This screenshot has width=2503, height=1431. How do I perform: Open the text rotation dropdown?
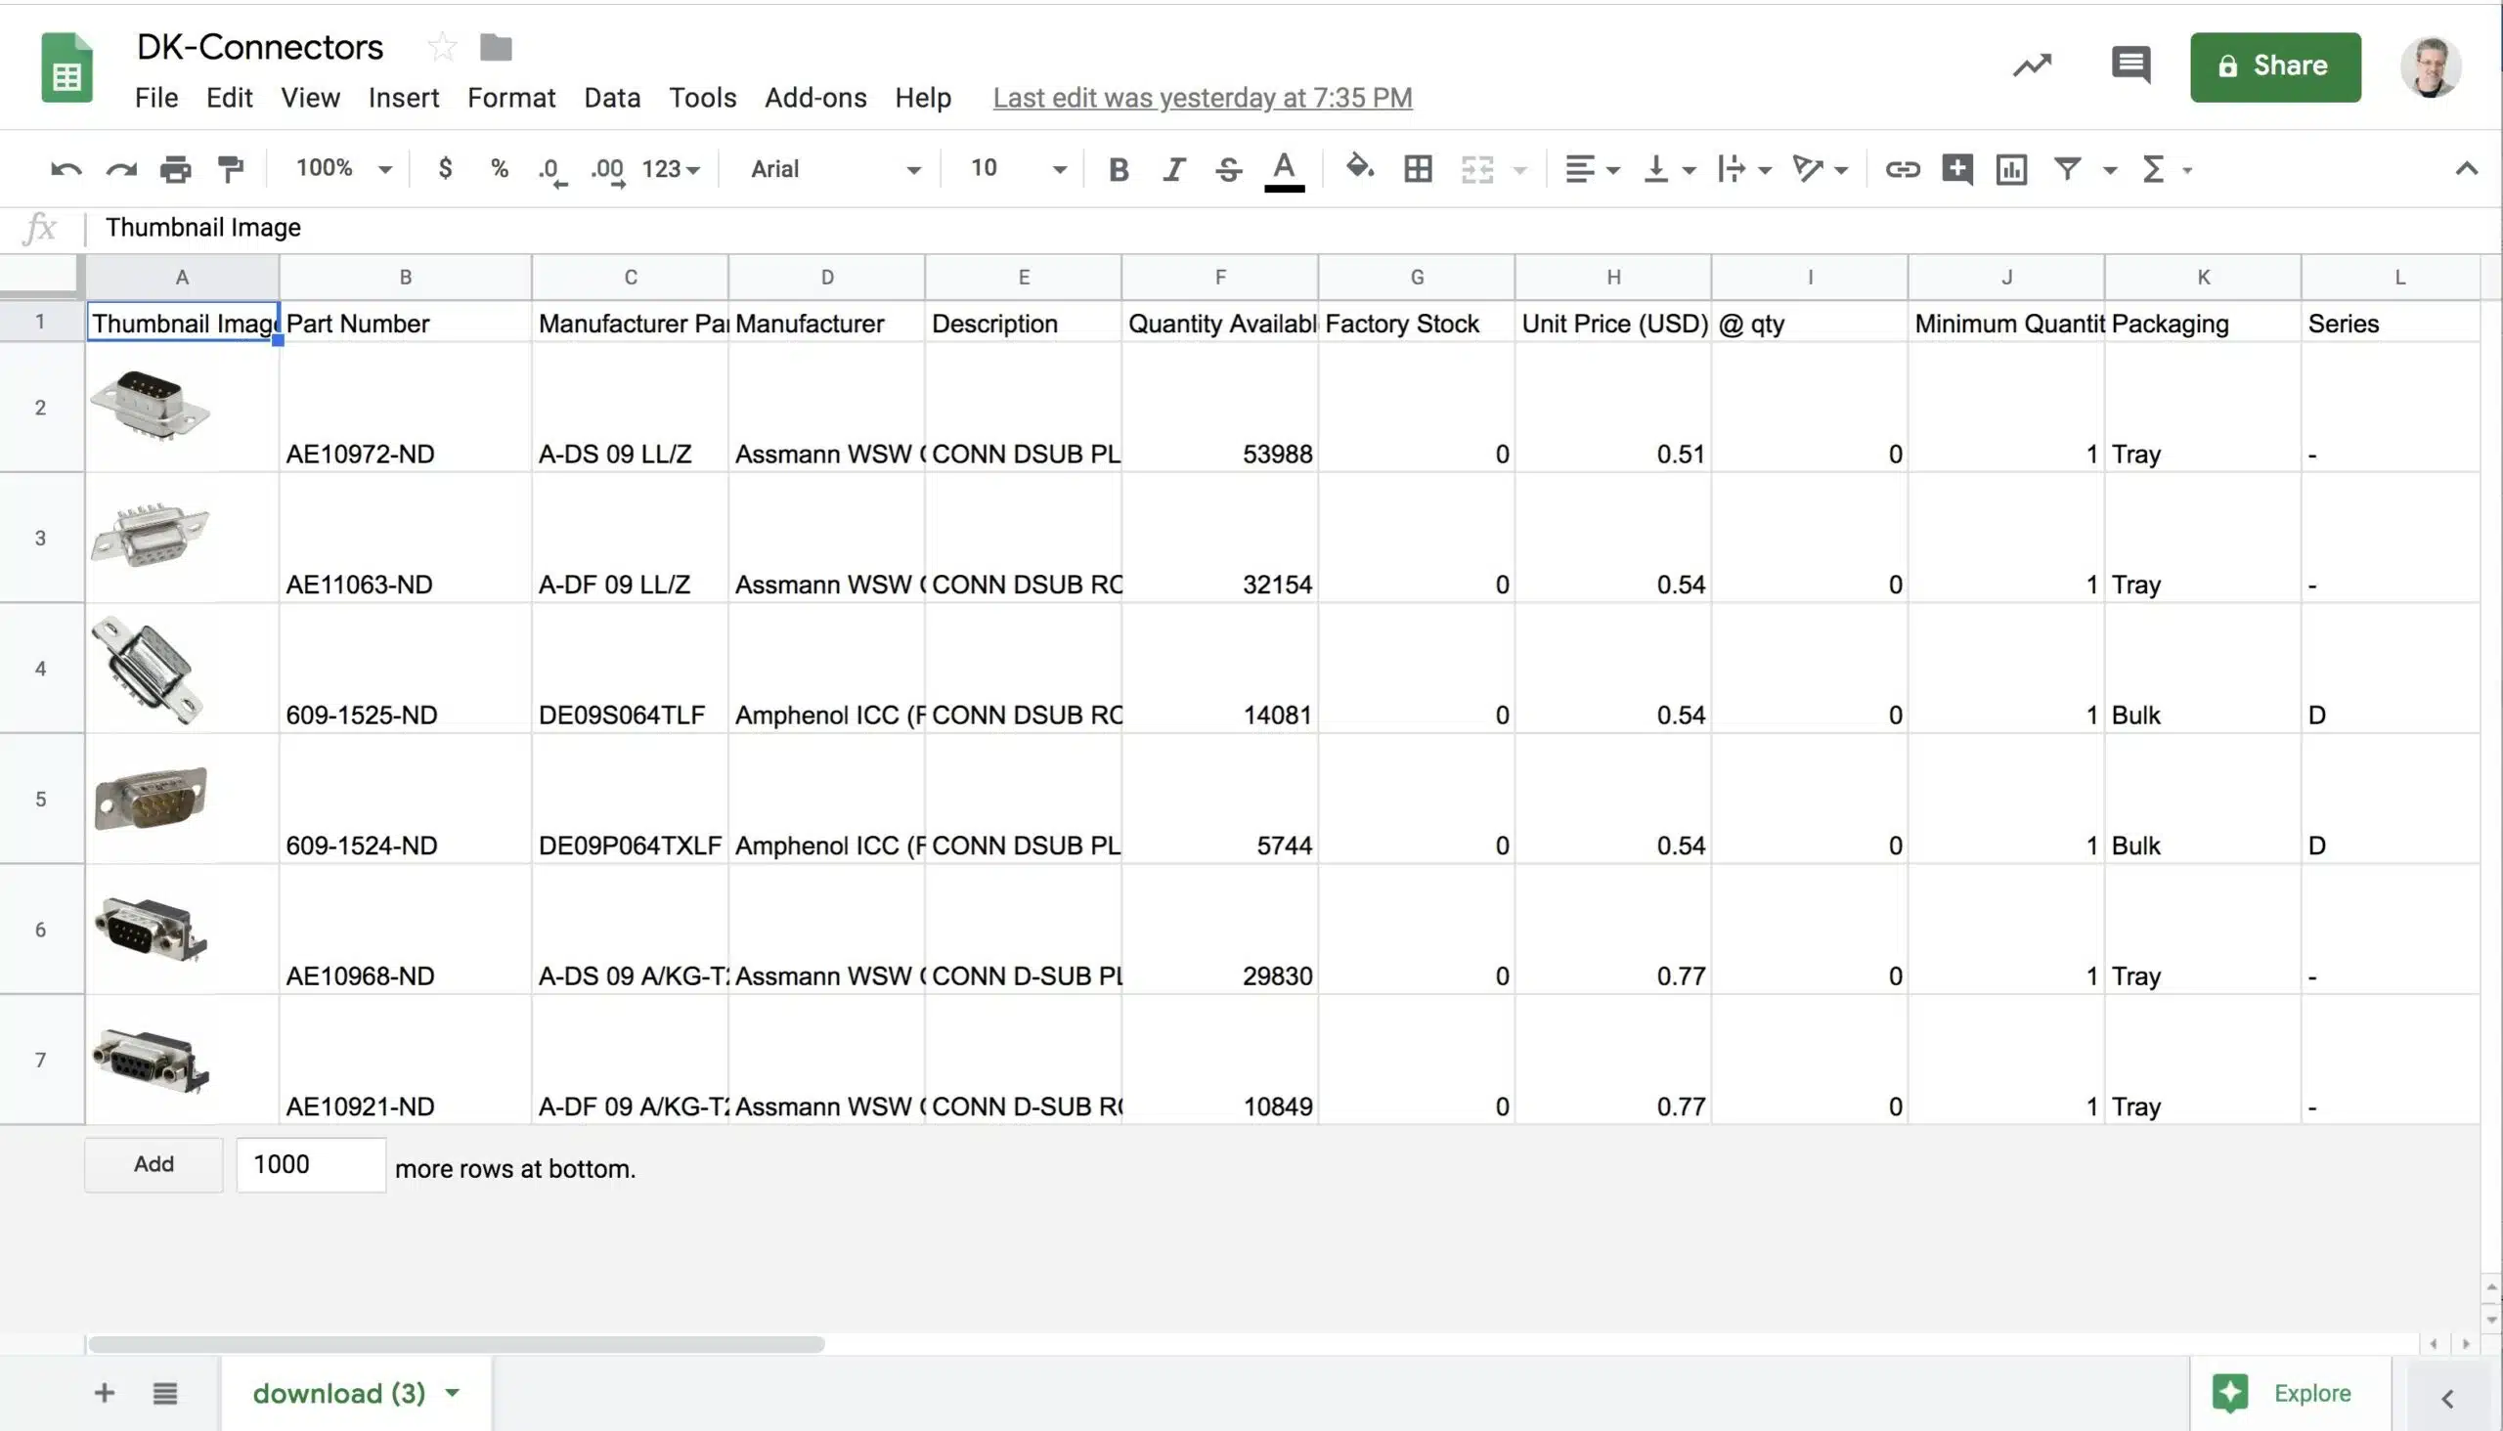click(1820, 170)
